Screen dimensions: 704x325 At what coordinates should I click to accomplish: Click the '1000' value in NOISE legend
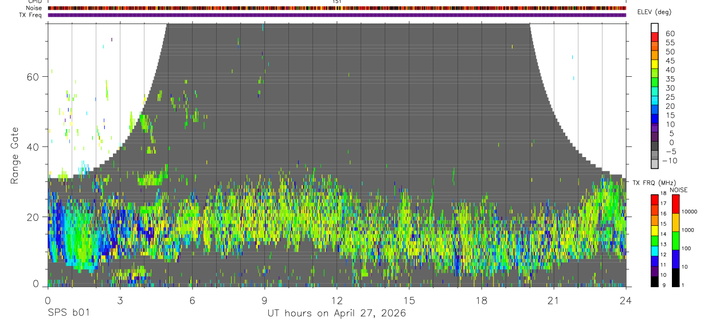tap(689, 230)
